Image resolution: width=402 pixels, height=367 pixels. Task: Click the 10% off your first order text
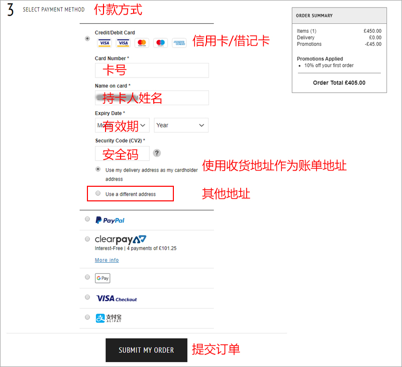(329, 65)
